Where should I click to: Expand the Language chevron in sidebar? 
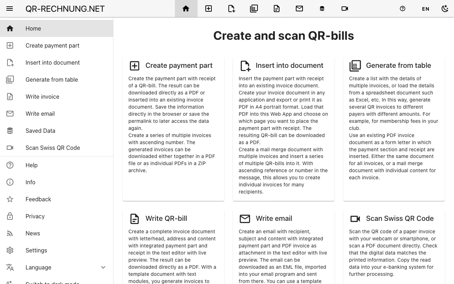(x=103, y=267)
